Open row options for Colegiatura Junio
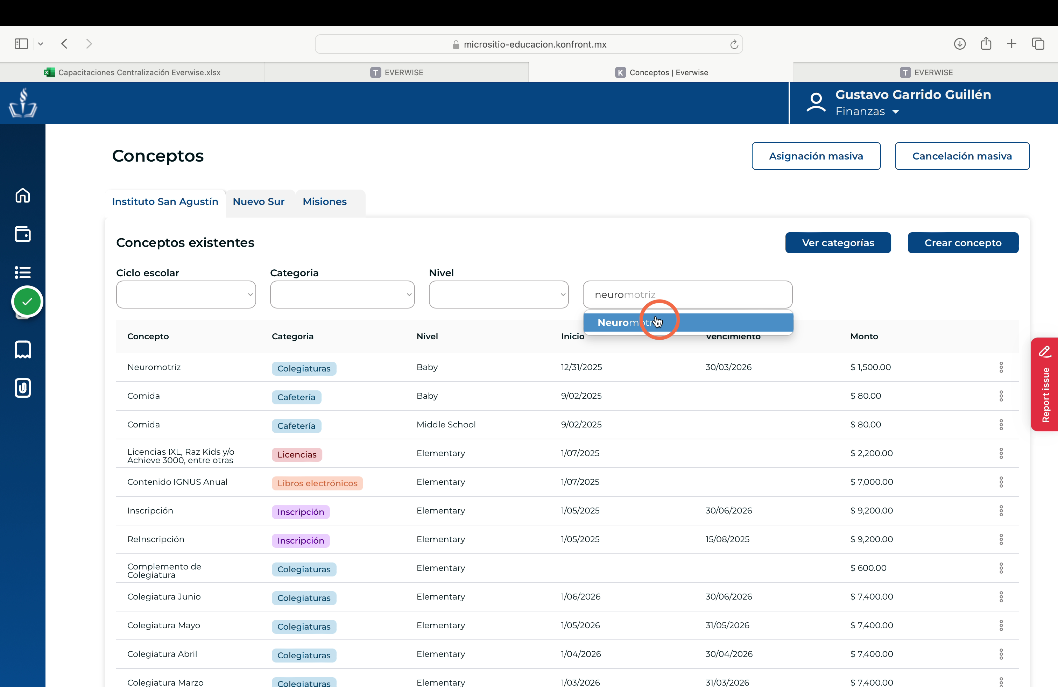The height and width of the screenshot is (687, 1058). point(1001,596)
